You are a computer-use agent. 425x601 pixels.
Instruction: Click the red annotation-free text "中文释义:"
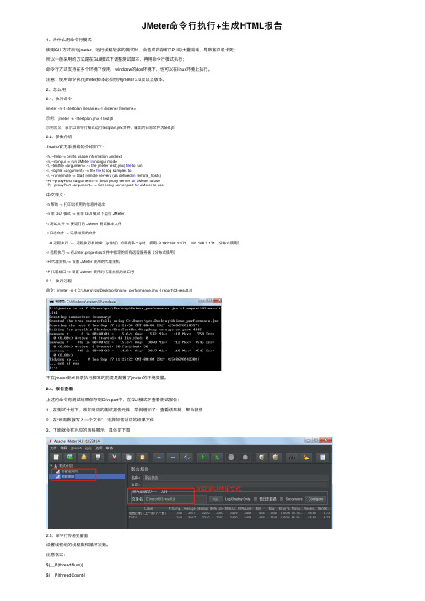pyautogui.click(x=56, y=195)
